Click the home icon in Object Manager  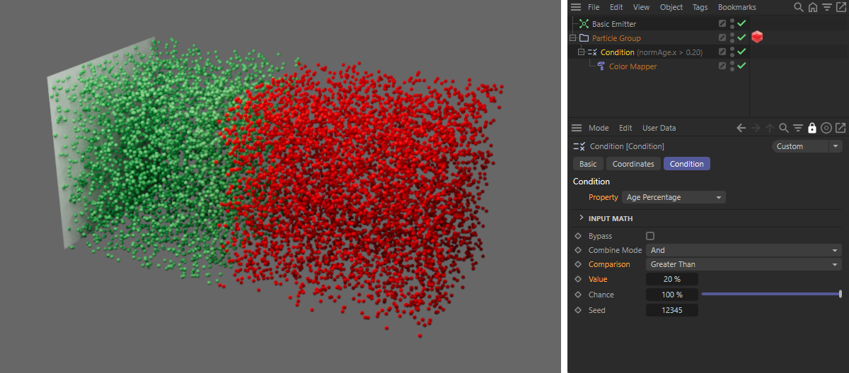point(813,7)
